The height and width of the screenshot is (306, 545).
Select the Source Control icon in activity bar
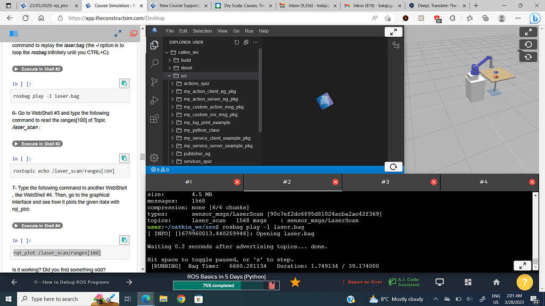(154, 81)
